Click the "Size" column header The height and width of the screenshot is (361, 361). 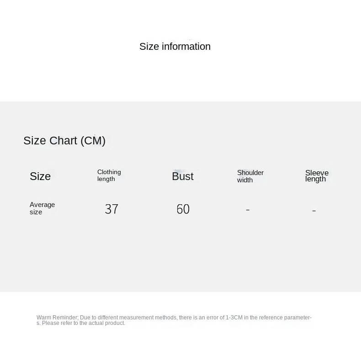tap(40, 176)
